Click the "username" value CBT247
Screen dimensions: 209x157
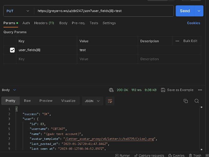point(58,129)
